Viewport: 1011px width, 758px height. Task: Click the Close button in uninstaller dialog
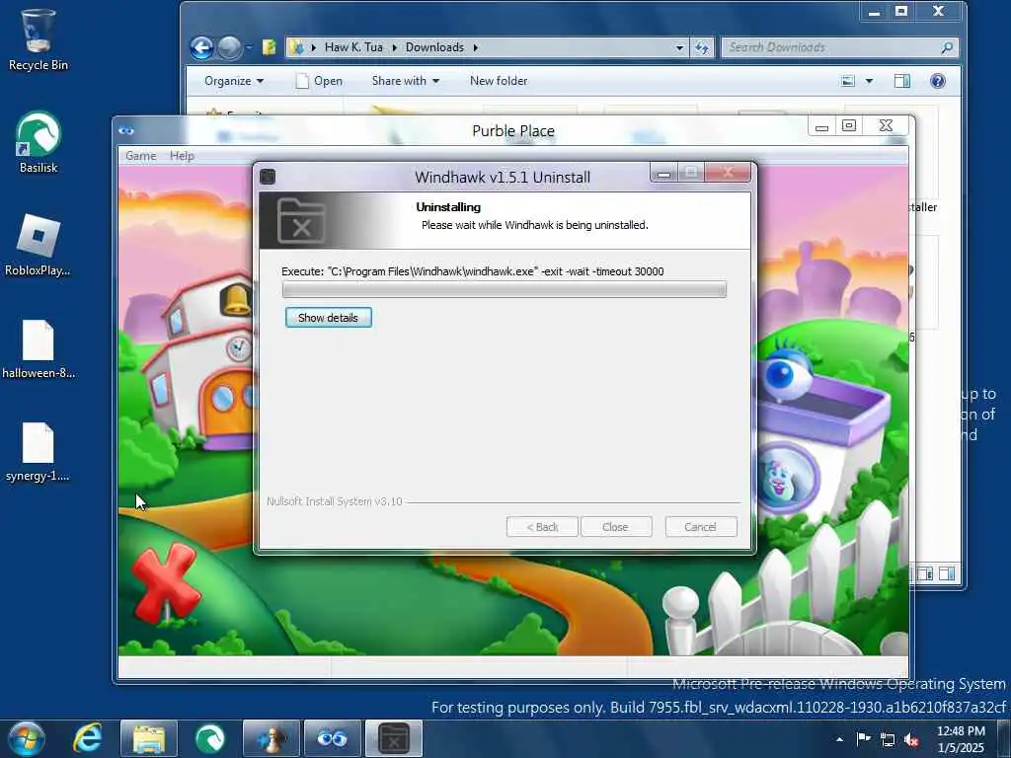(616, 527)
